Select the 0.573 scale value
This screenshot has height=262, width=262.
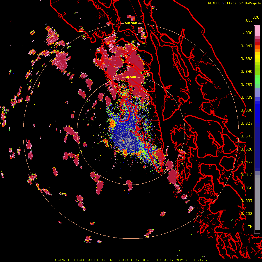[247, 136]
